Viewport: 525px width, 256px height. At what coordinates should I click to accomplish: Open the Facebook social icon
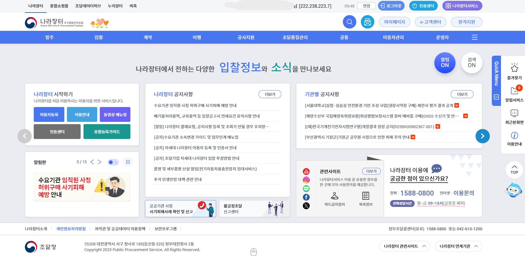point(306,197)
